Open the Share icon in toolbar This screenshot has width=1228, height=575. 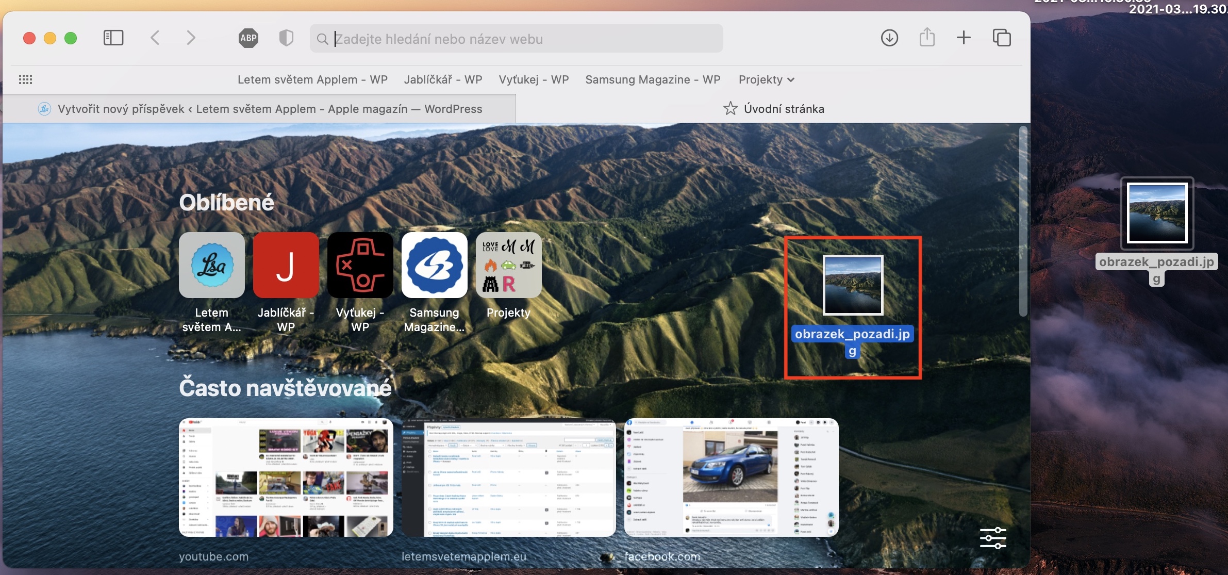point(927,38)
